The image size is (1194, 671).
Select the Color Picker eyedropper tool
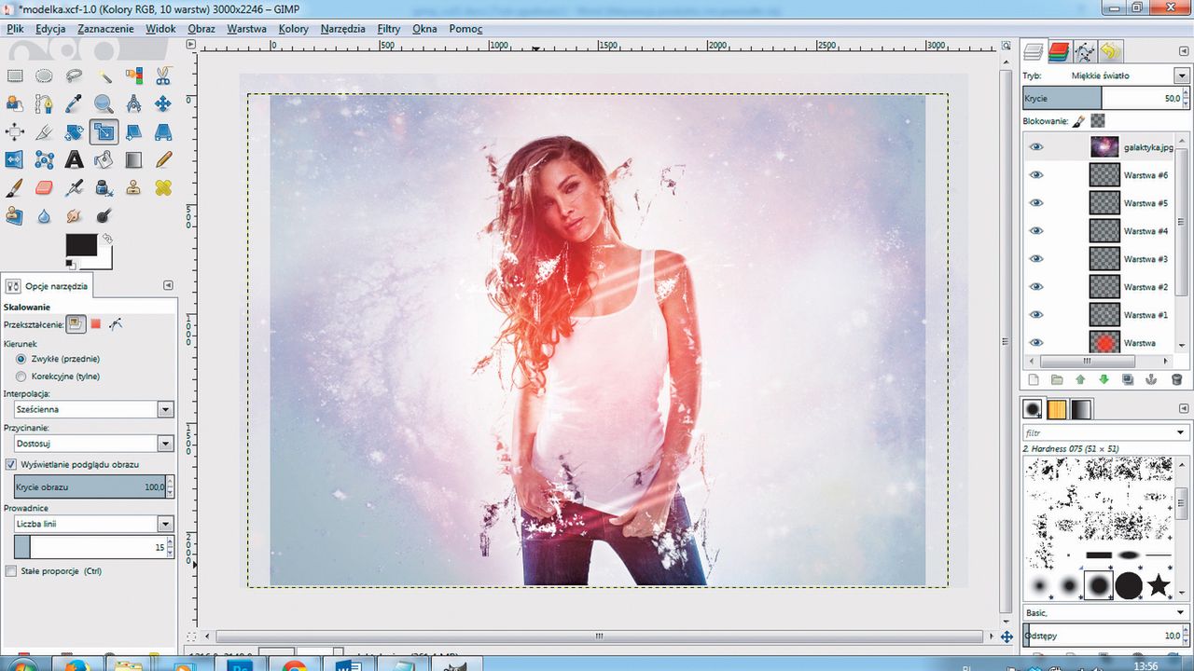[74, 104]
